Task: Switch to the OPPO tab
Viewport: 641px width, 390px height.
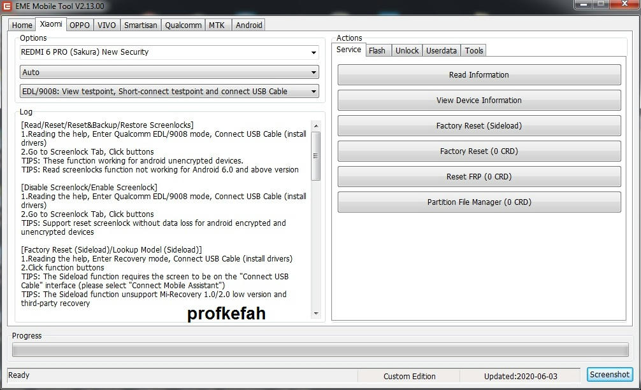Action: [x=79, y=25]
